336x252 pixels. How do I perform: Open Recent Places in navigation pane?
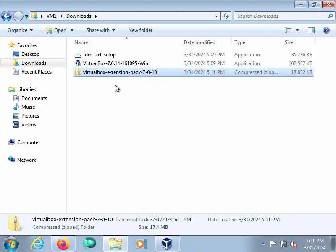point(37,71)
